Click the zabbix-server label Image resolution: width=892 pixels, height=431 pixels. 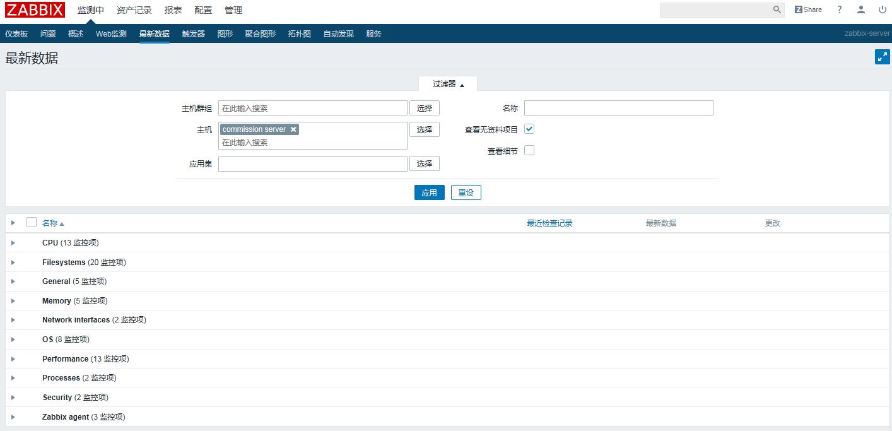pos(867,34)
